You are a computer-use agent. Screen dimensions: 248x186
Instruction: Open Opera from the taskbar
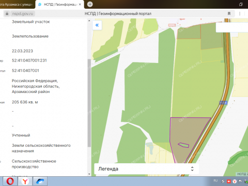(10, 181)
